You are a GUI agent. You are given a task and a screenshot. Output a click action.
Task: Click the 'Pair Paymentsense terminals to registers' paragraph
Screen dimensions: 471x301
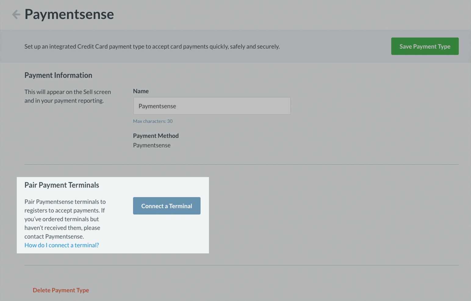(x=65, y=219)
